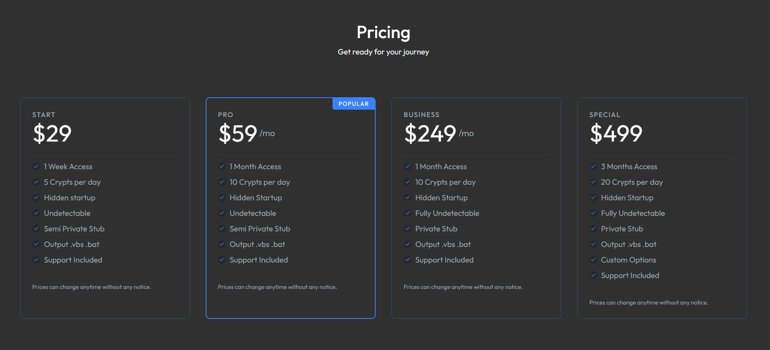Viewport: 770px width, 350px height.
Task: Click price notice text in Special card
Action: (649, 303)
